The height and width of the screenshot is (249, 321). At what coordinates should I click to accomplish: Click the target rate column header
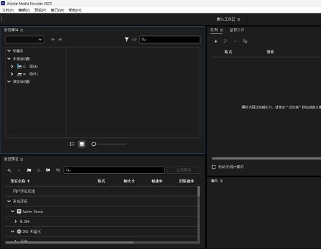click(187, 181)
